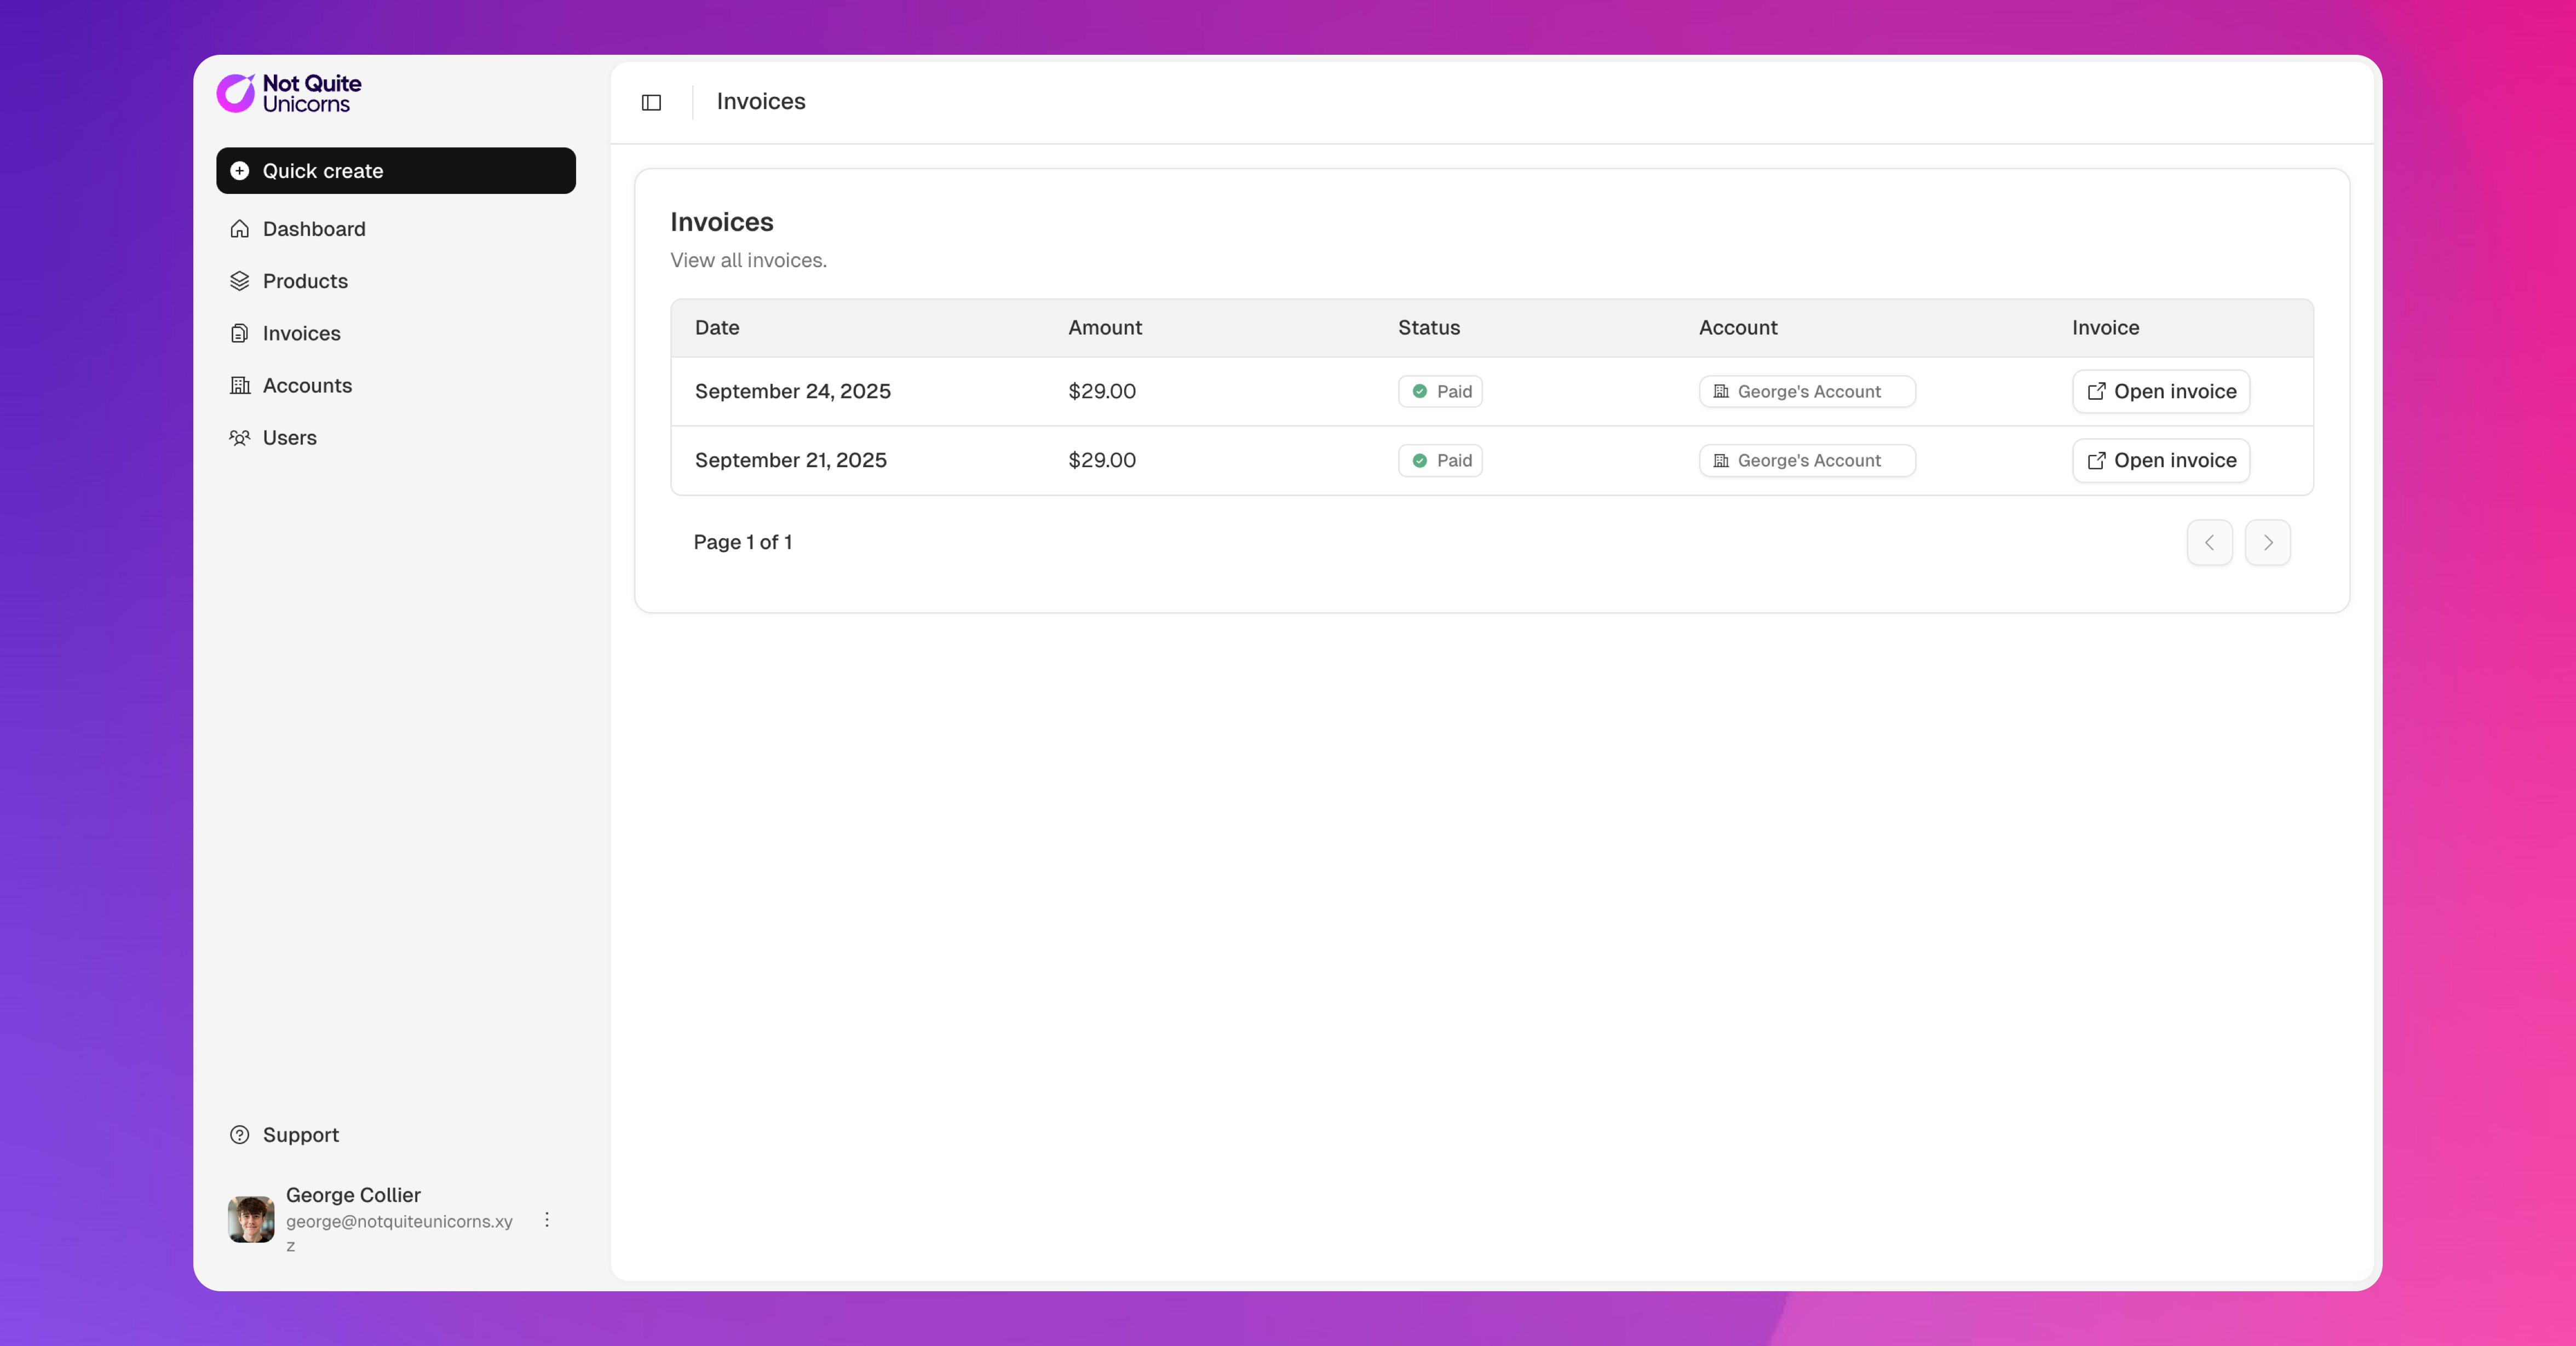Open invoice for September 24, 2025
This screenshot has width=2576, height=1346.
(x=2161, y=391)
